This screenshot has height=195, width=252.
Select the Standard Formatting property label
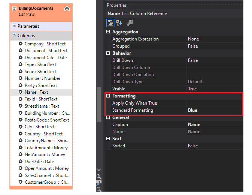[x=133, y=110]
